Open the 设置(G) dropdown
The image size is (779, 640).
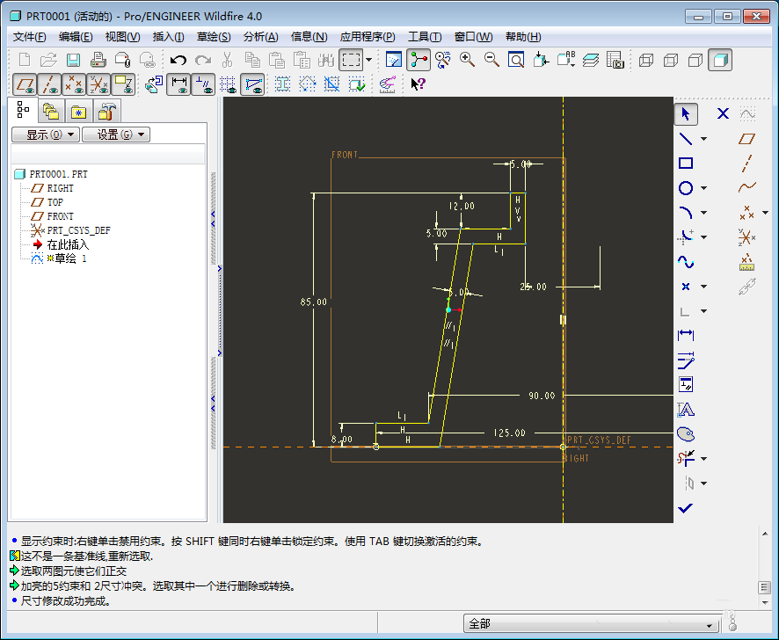(x=116, y=135)
